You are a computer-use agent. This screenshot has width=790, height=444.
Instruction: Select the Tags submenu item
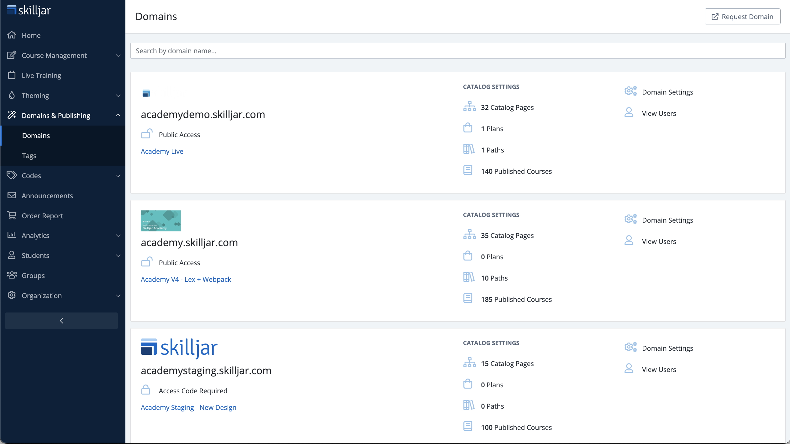[x=63, y=156]
